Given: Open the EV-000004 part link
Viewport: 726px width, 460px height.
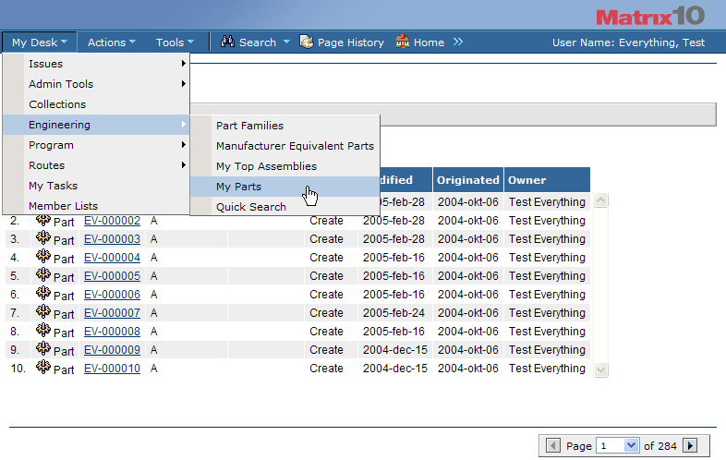Looking at the screenshot, I should (112, 258).
